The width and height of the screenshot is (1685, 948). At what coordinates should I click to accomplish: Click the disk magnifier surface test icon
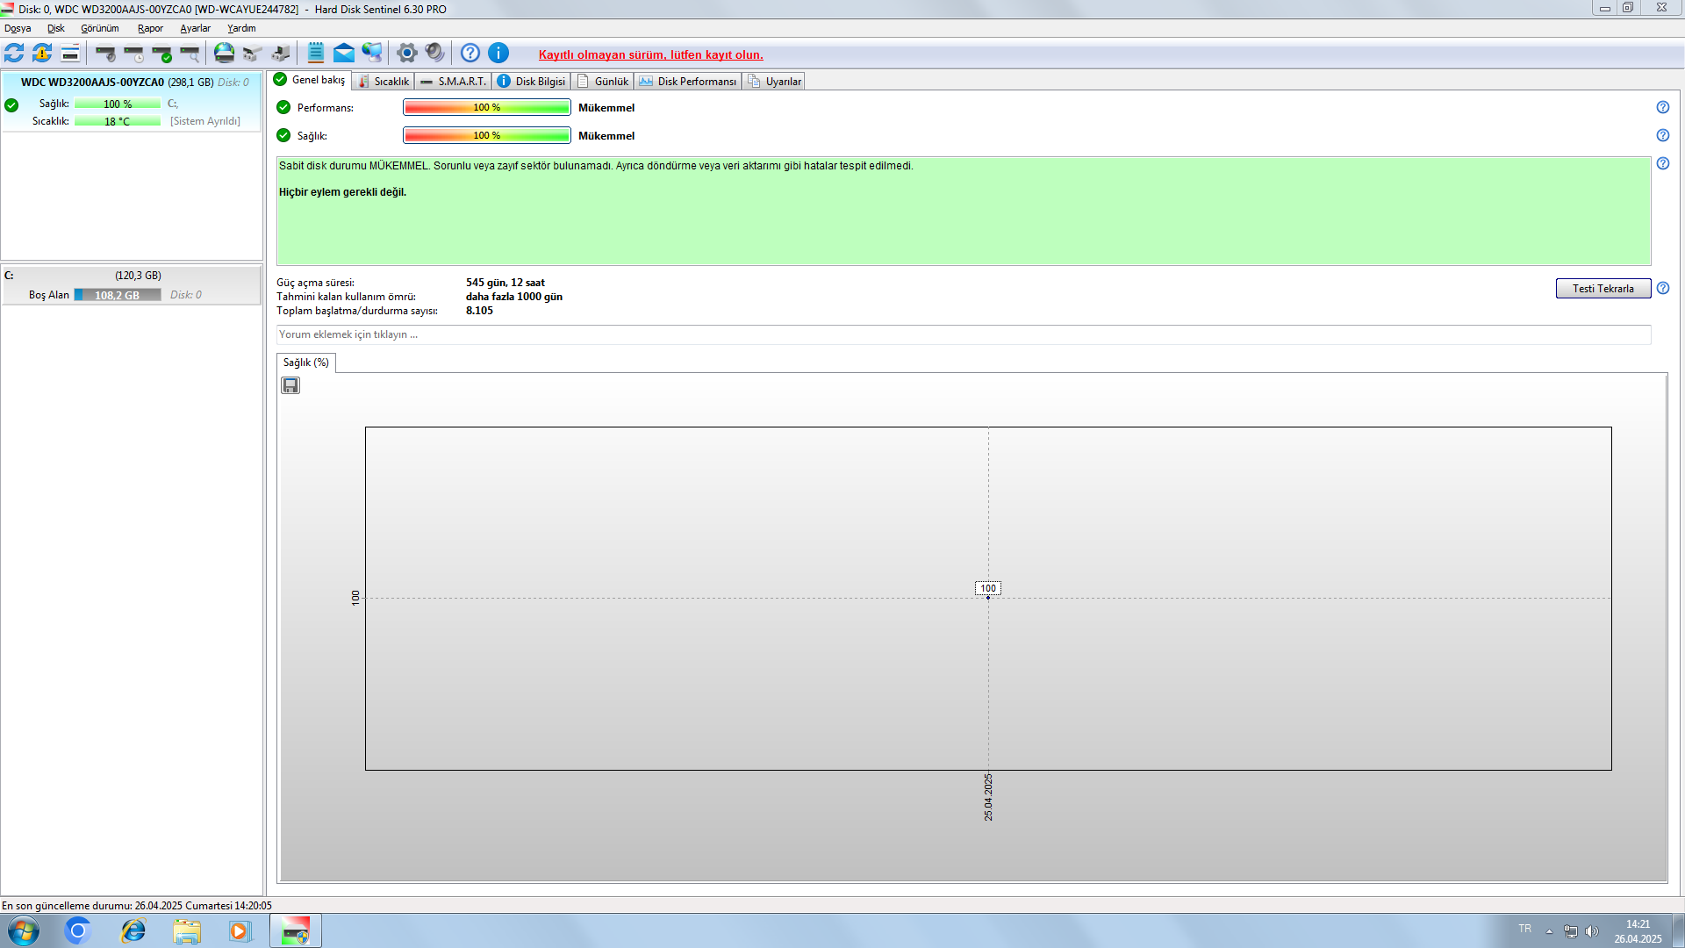(x=190, y=54)
